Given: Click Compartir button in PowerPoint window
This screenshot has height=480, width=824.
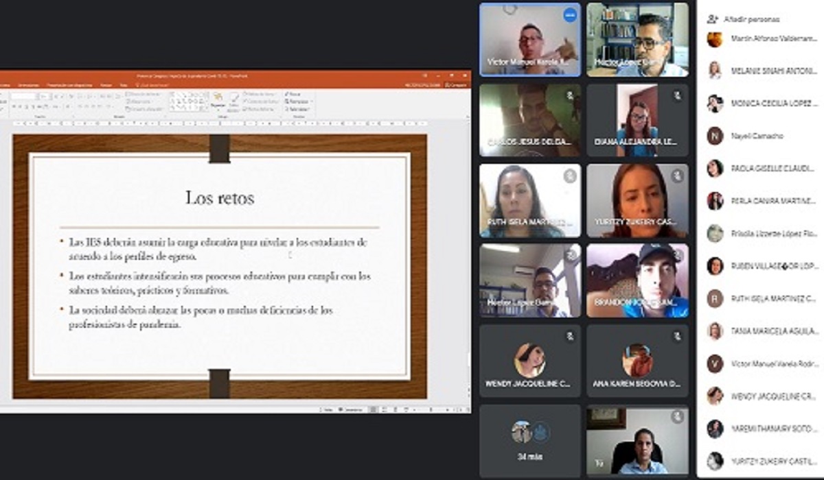Looking at the screenshot, I should click(x=456, y=85).
